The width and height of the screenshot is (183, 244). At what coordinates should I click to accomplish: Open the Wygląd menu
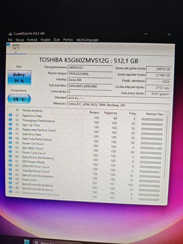[x=45, y=40]
